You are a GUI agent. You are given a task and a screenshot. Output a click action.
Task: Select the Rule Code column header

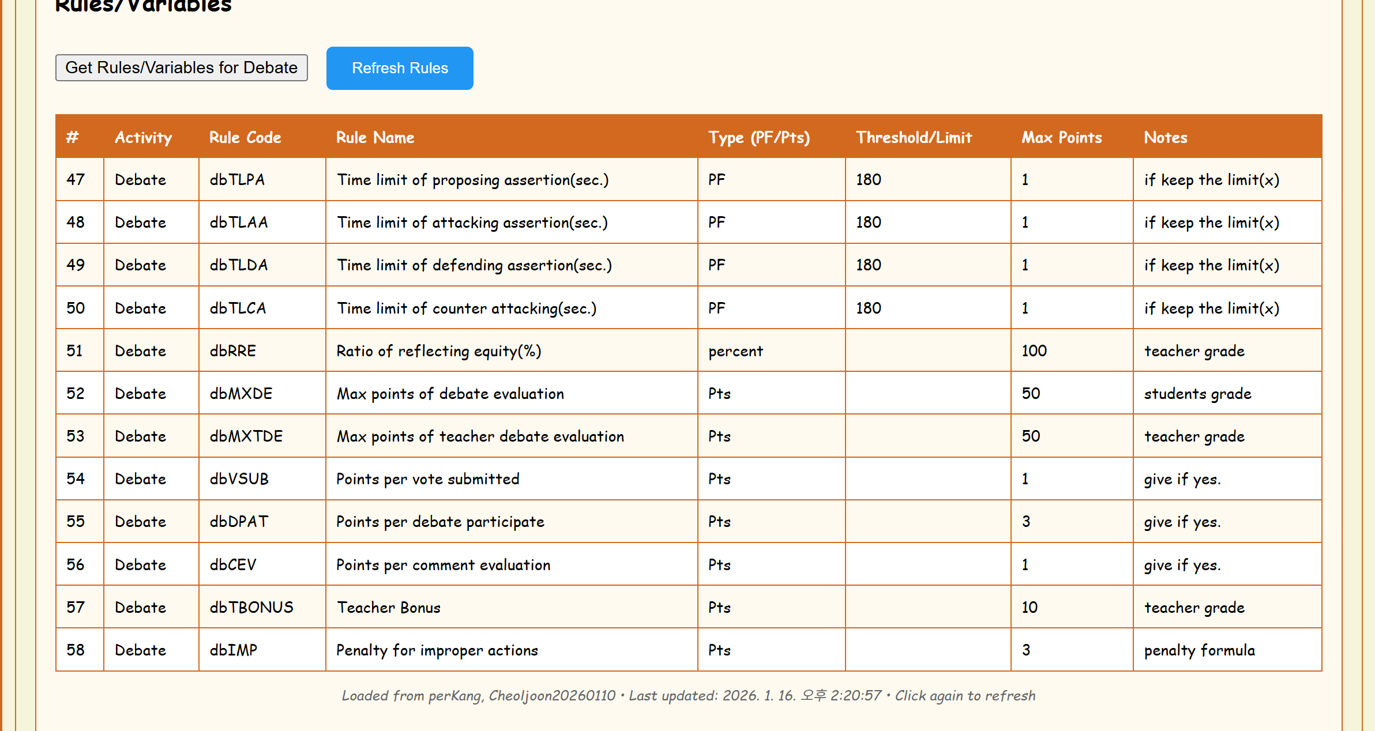(245, 137)
